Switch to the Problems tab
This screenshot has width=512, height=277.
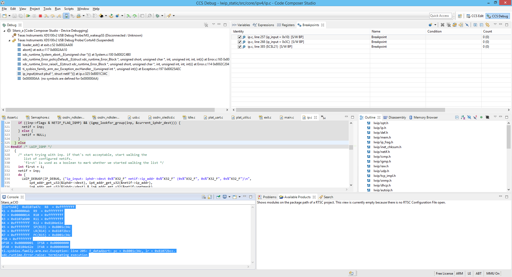click(267, 197)
